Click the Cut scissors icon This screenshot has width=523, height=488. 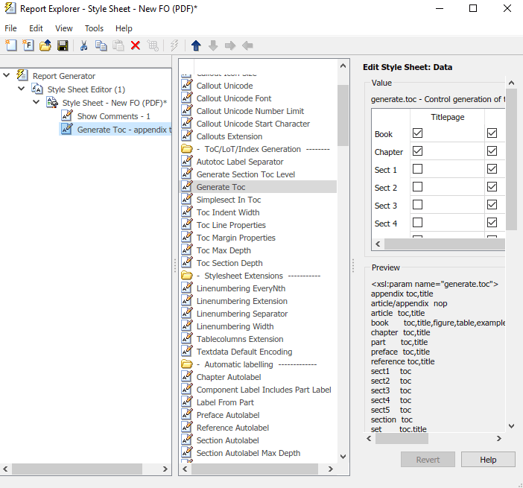tap(83, 45)
